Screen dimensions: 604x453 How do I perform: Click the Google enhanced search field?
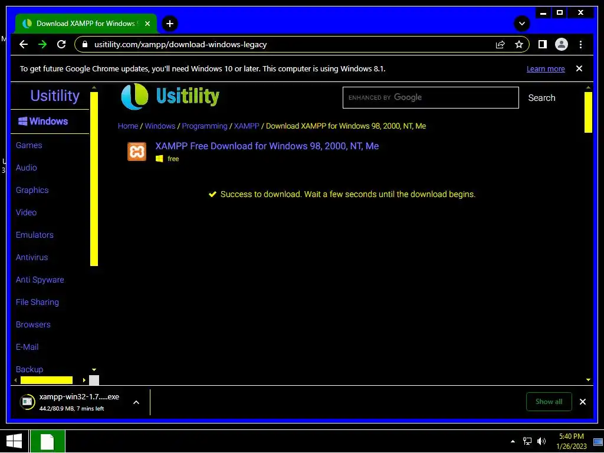[x=431, y=97]
